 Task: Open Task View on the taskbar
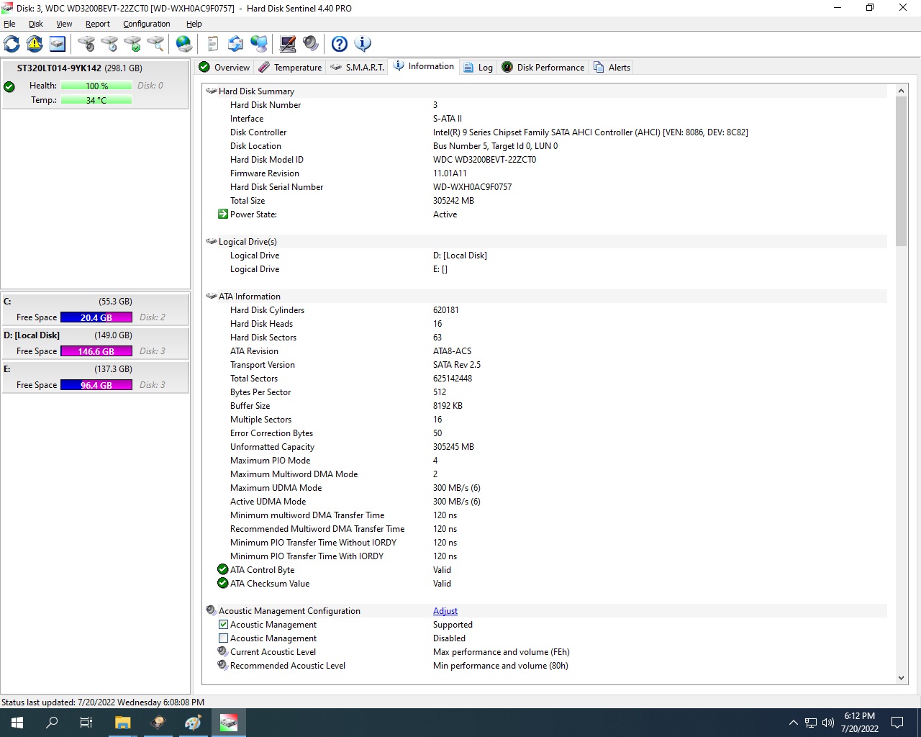pos(86,723)
